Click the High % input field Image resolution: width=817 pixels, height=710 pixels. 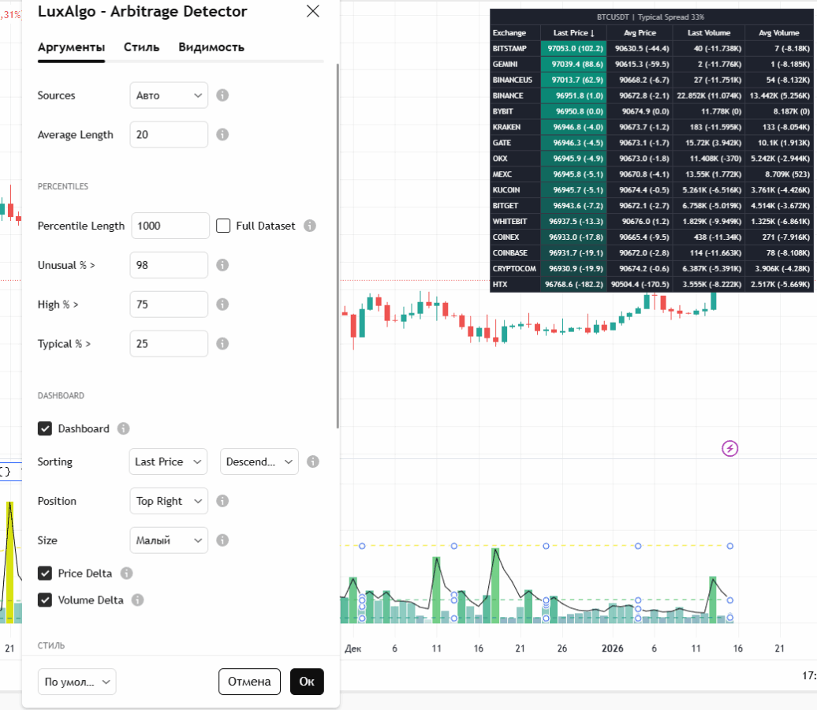point(169,305)
